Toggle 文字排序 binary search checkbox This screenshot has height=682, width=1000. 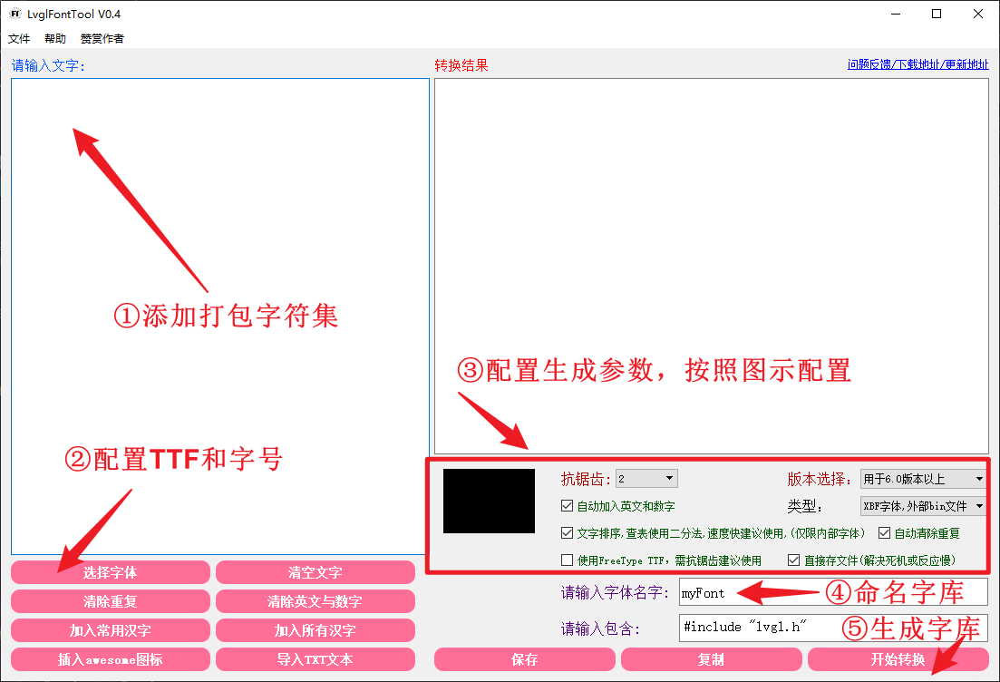(567, 532)
